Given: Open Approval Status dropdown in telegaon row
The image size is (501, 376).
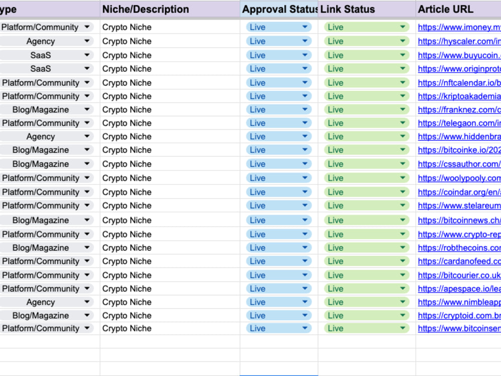Looking at the screenshot, I should (305, 123).
